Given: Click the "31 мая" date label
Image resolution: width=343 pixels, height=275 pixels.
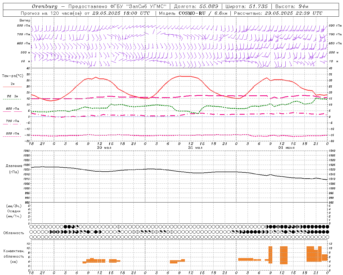Looking at the screenshot, I should click(195, 148).
